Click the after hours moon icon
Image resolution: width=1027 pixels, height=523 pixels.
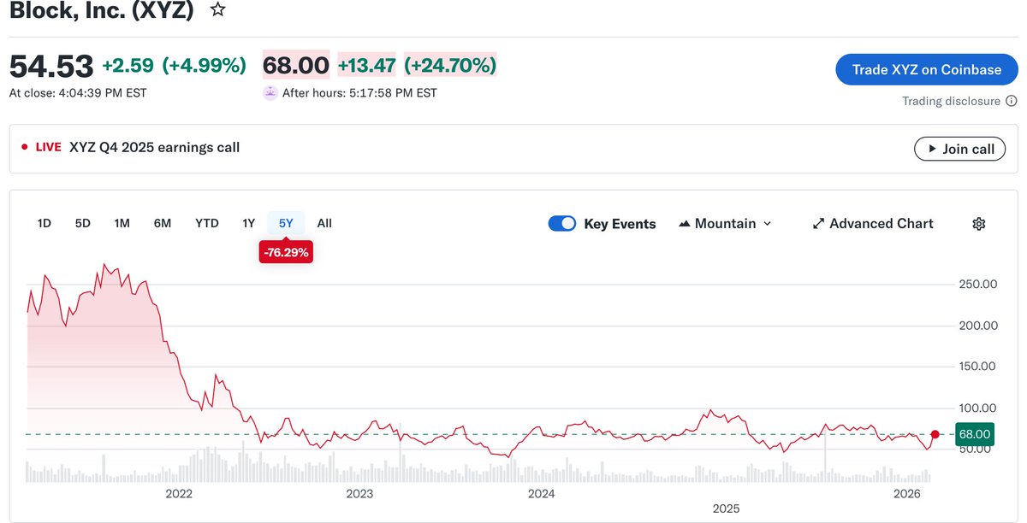(270, 92)
